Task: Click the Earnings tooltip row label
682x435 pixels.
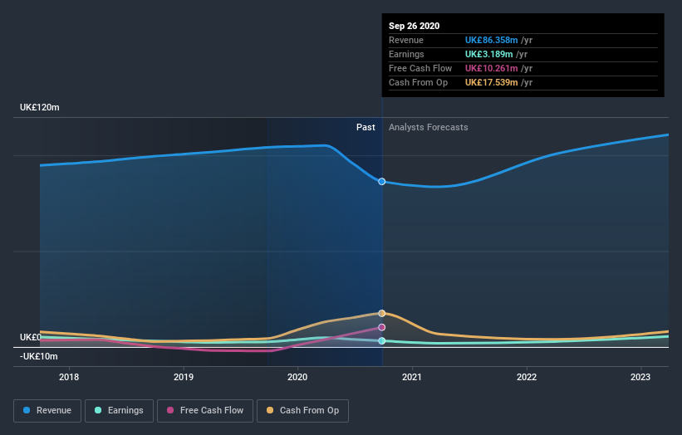Action: [406, 54]
